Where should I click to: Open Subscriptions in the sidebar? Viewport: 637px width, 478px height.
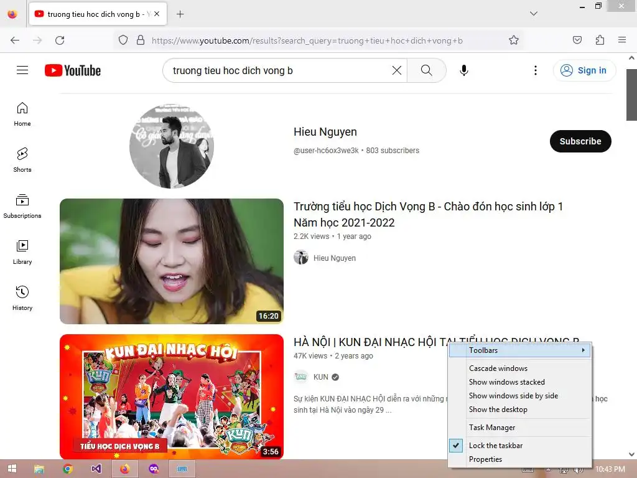[x=22, y=207]
